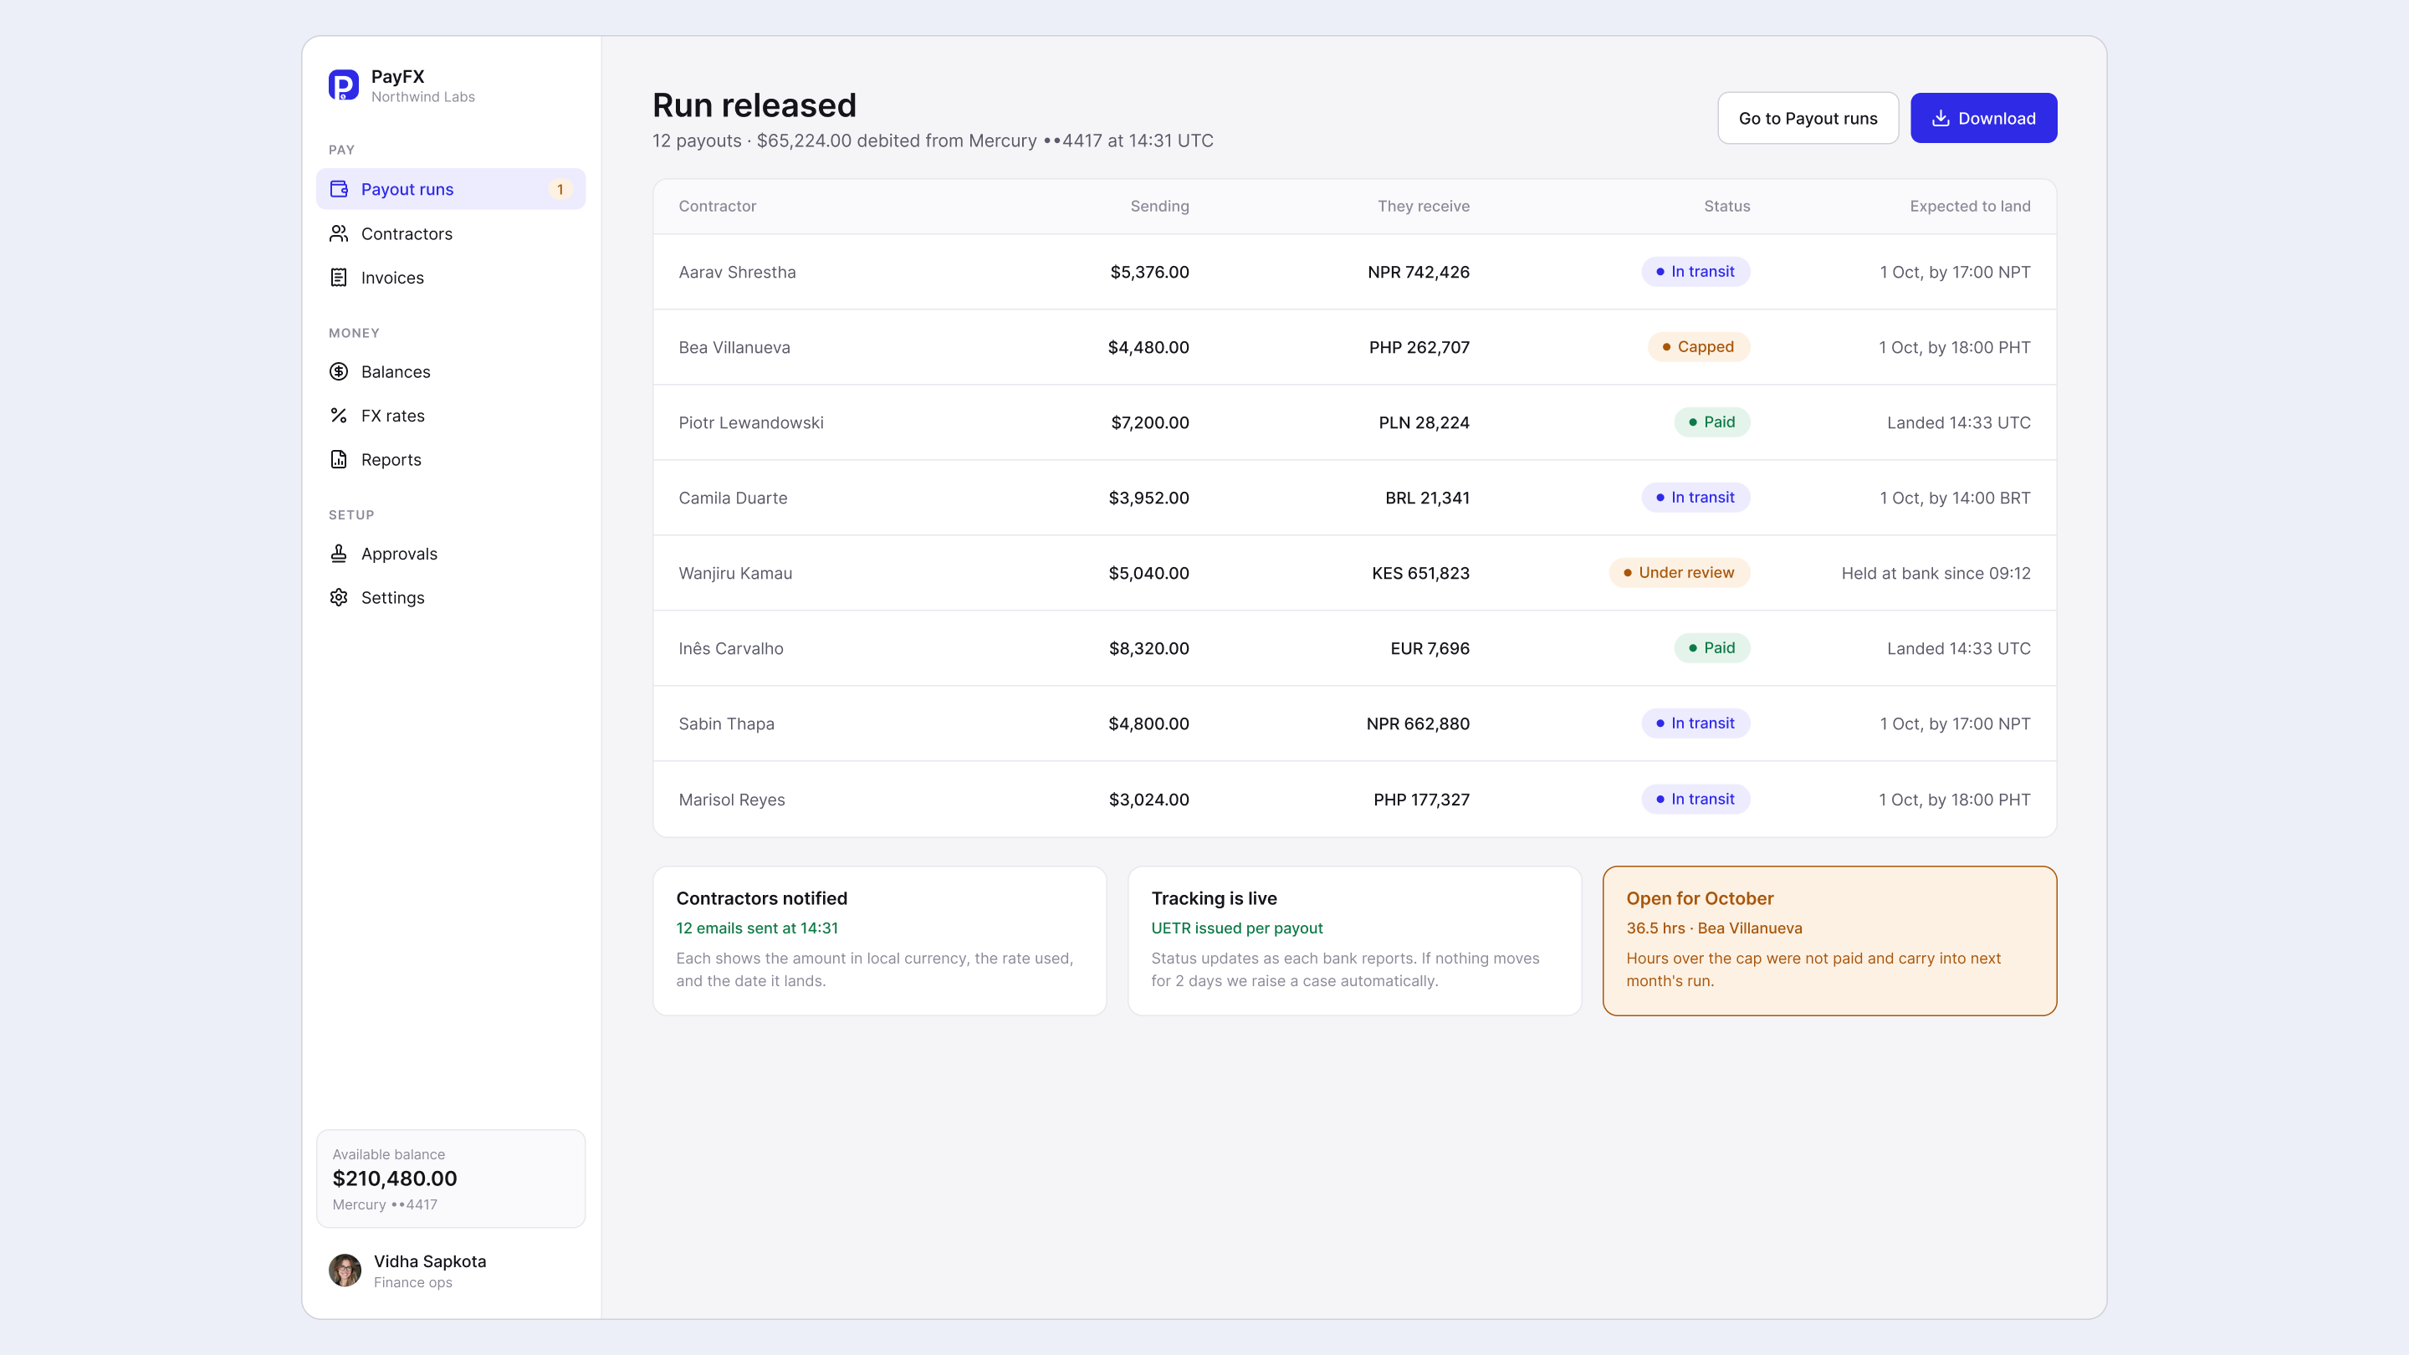Click the $7,200.00 sending amount
Viewport: 2409px width, 1355px height.
pos(1149,422)
